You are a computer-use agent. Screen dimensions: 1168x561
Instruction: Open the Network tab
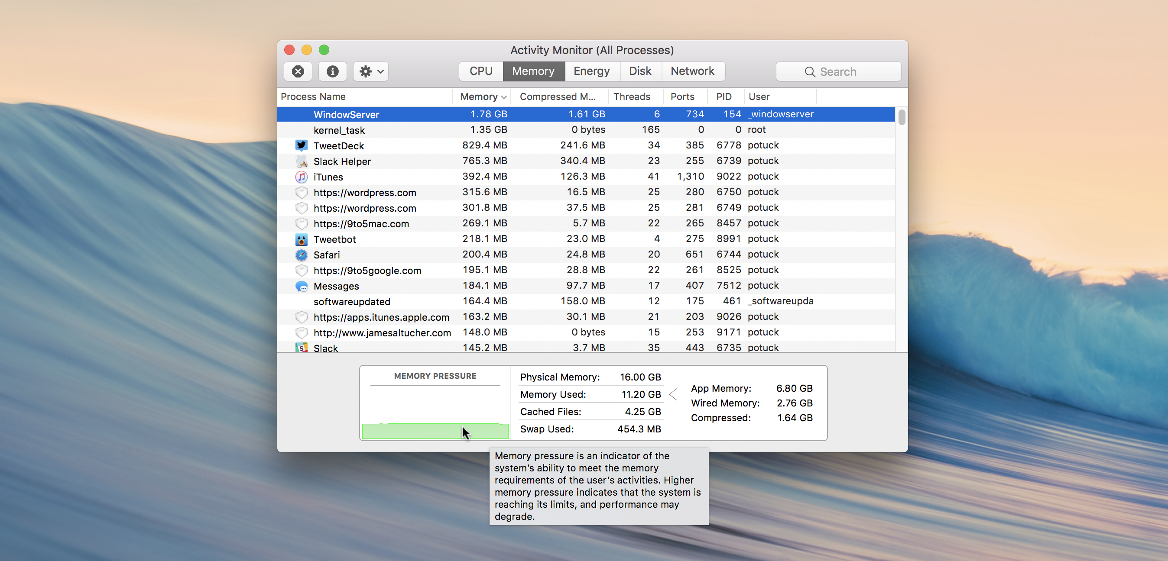tap(693, 71)
